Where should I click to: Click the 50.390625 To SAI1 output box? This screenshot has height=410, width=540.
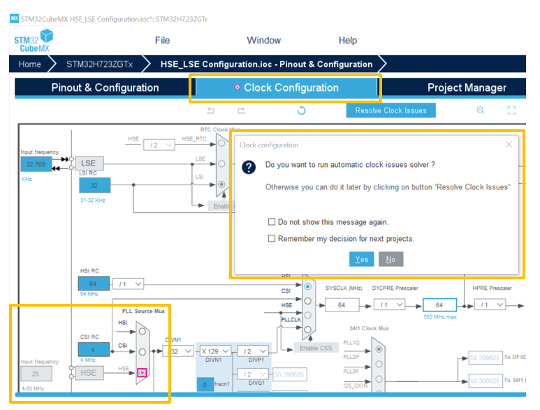click(x=485, y=381)
